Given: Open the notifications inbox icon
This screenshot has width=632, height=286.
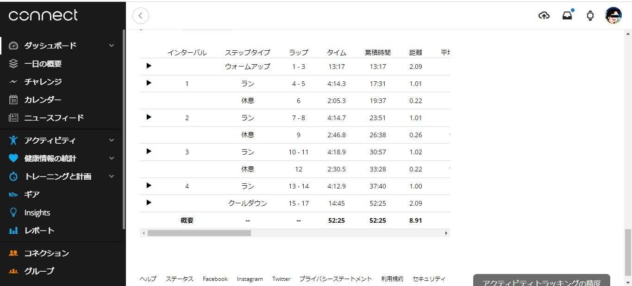Looking at the screenshot, I should pos(567,16).
